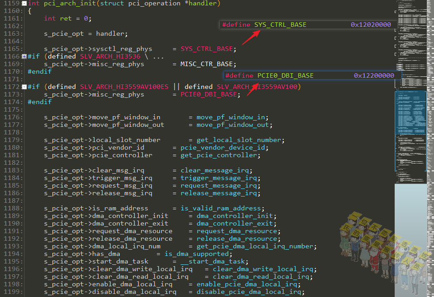
Task: Click clear_dma_write_local_irq after the equals sign
Action: pos(263,269)
